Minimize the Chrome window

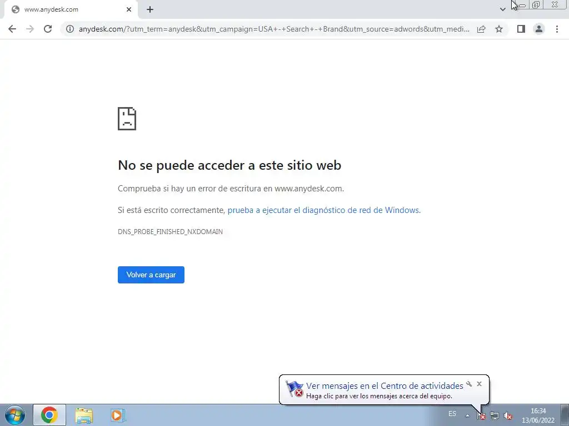tap(522, 5)
